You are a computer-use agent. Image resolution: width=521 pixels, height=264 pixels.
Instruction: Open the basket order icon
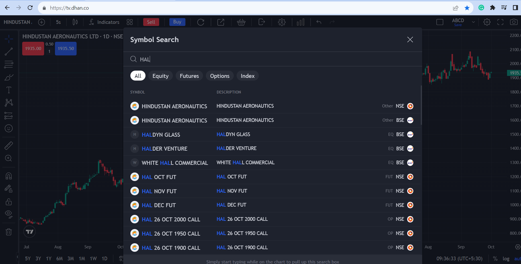pyautogui.click(x=241, y=22)
